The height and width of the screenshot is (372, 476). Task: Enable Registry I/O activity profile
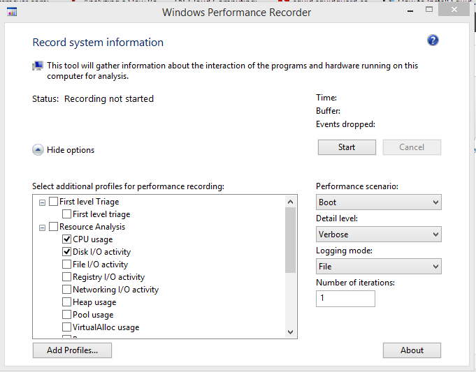click(x=67, y=277)
